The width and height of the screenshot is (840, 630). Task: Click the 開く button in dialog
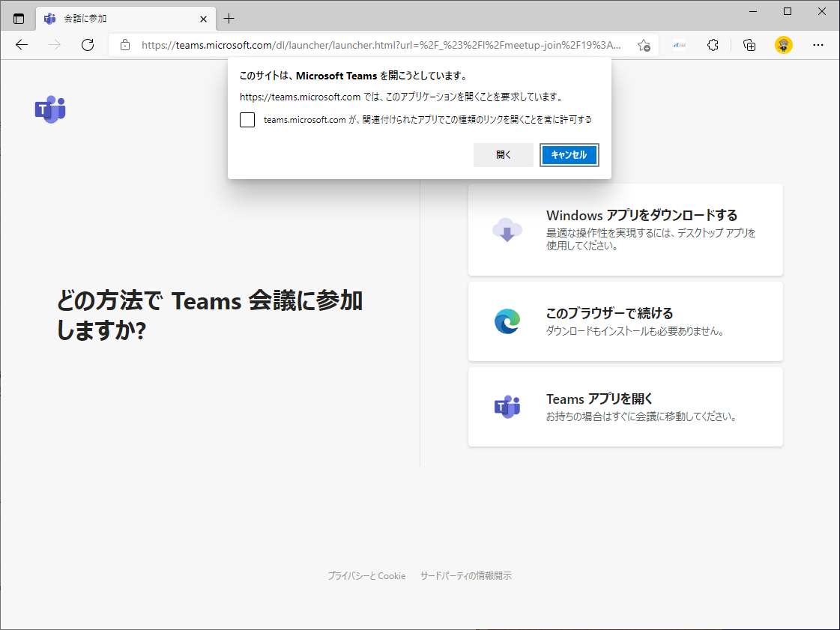tap(503, 155)
